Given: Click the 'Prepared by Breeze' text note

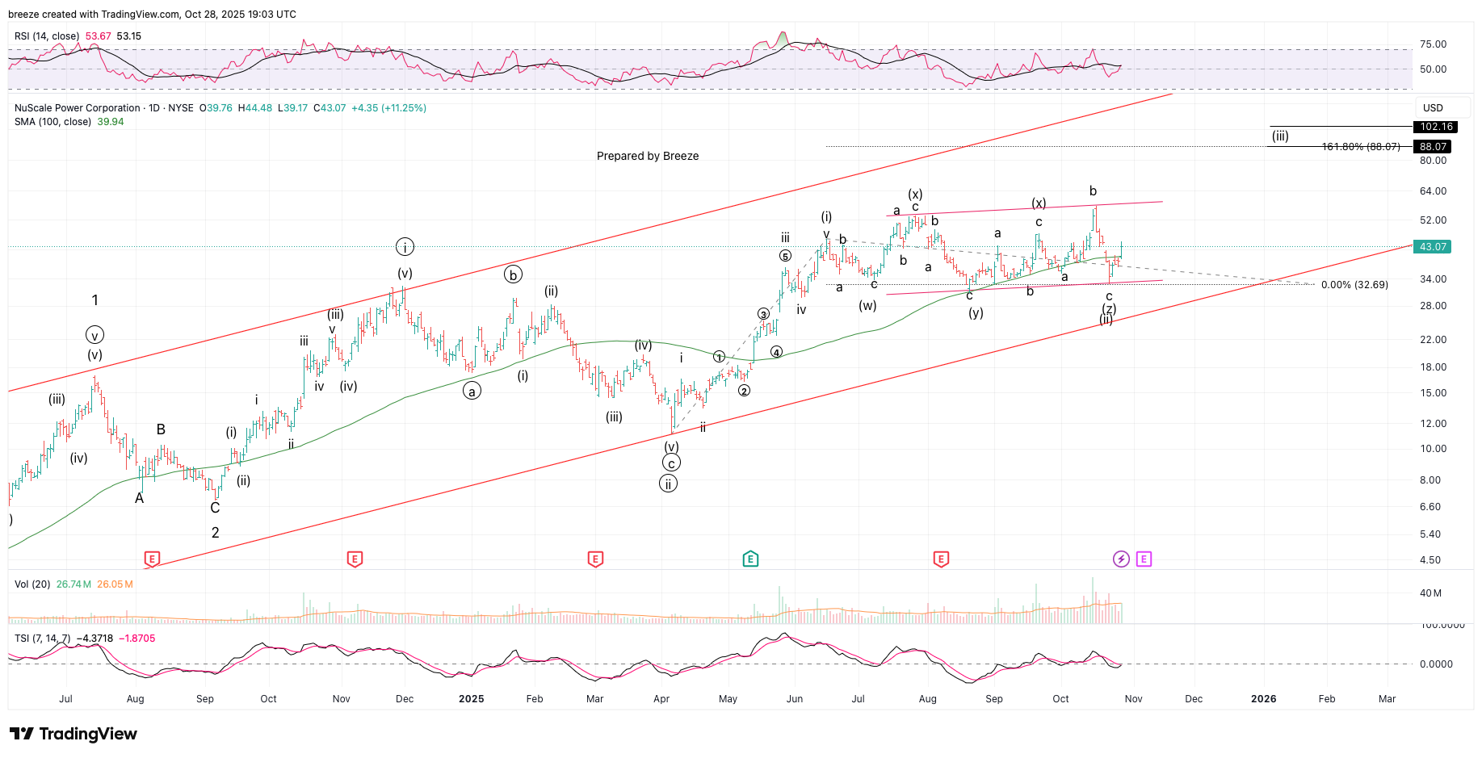Looking at the screenshot, I should [648, 157].
